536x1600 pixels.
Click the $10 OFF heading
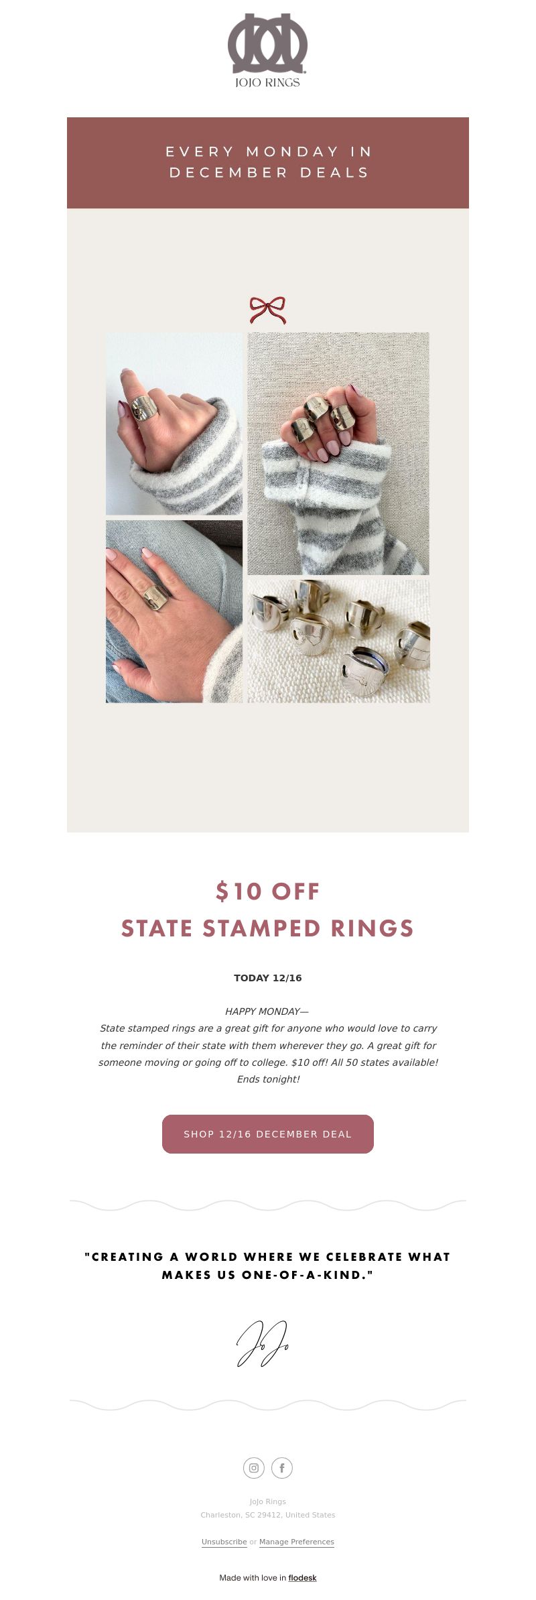(268, 891)
